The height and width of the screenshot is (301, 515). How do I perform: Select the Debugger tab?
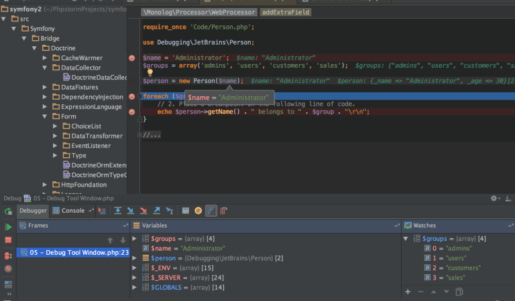pyautogui.click(x=33, y=211)
